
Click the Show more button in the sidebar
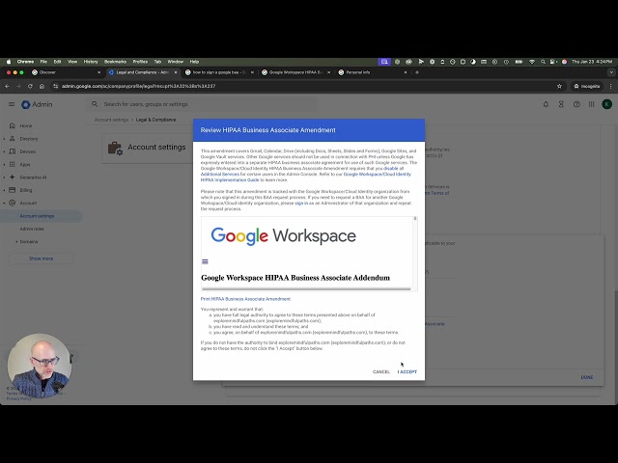(x=41, y=259)
